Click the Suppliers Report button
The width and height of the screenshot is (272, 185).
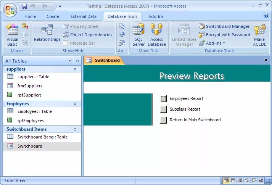(163, 109)
